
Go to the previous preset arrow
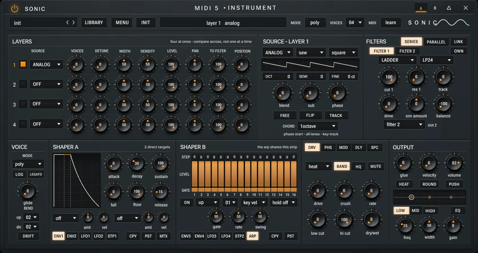point(67,22)
